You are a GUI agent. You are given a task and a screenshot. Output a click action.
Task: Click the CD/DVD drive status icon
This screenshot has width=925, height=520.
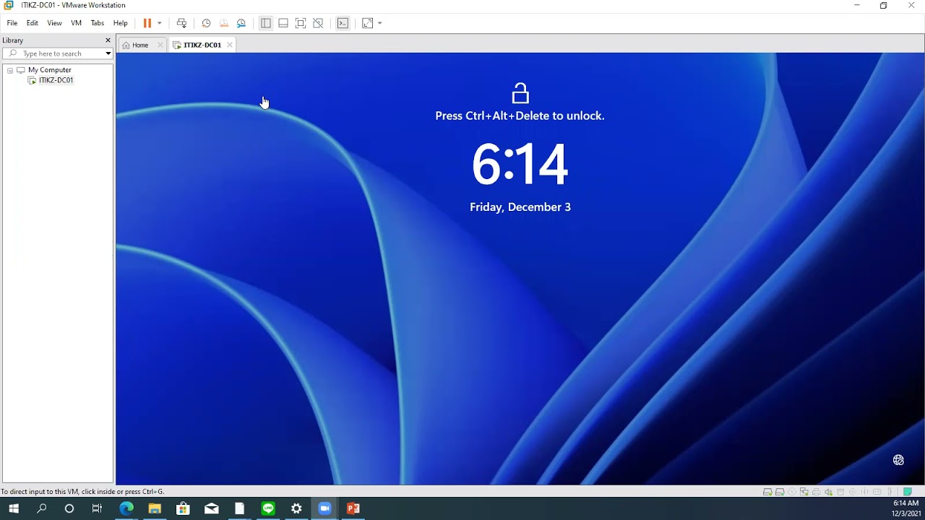click(x=792, y=492)
